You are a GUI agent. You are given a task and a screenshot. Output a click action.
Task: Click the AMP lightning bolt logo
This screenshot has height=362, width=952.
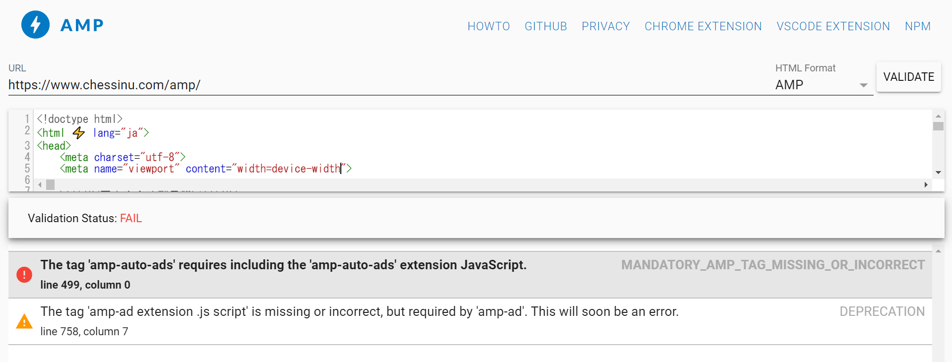pyautogui.click(x=35, y=24)
